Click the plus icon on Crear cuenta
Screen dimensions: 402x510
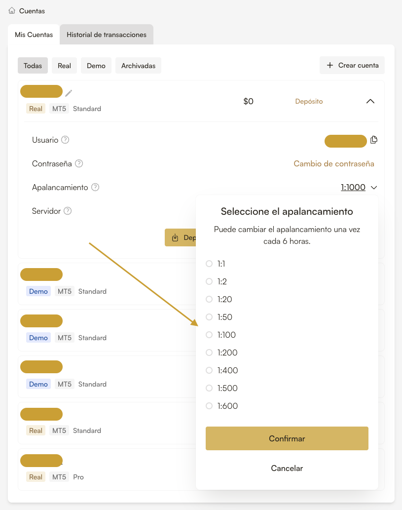(330, 65)
